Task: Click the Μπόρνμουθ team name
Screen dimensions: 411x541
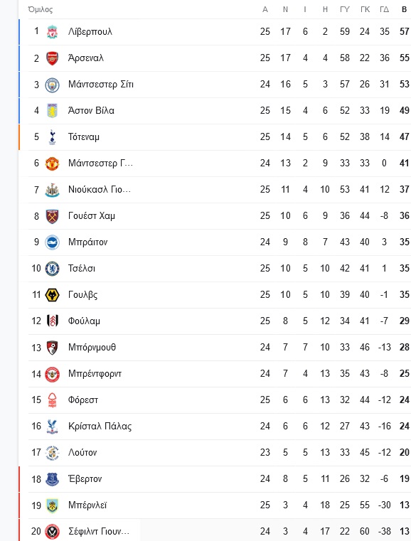Action: click(92, 348)
